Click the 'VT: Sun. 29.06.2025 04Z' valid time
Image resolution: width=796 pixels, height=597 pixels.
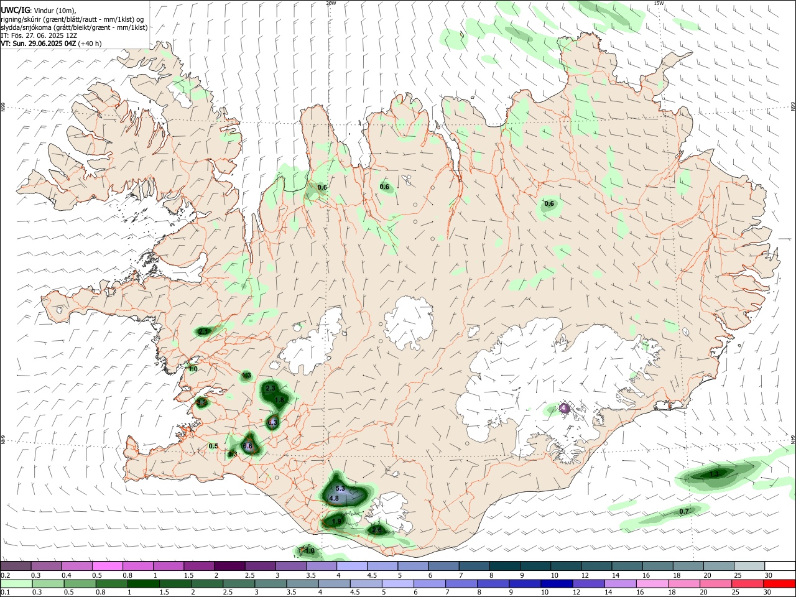click(x=39, y=44)
